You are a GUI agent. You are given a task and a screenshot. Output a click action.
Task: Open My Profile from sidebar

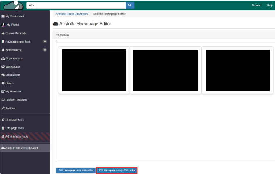[13, 25]
